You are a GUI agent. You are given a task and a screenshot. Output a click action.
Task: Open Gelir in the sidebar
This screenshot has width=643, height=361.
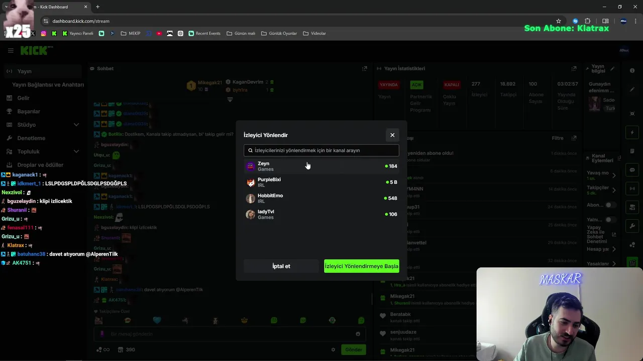tap(23, 98)
